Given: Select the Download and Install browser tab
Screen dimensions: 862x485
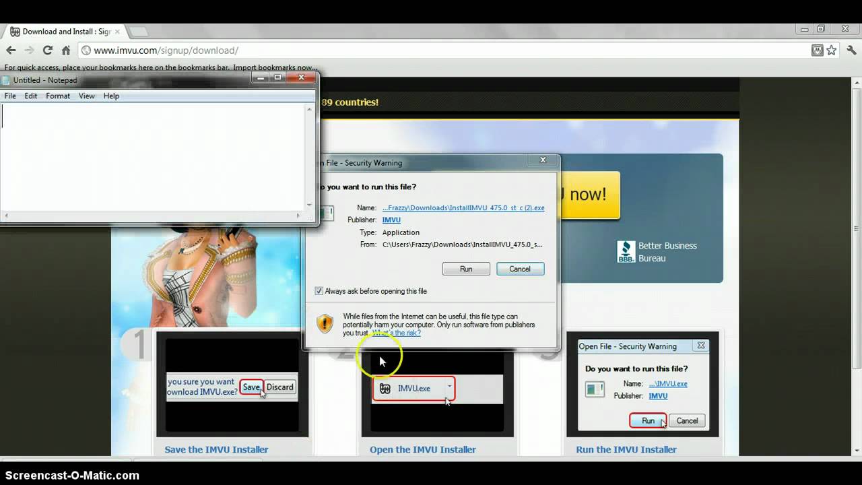Looking at the screenshot, I should [x=64, y=32].
